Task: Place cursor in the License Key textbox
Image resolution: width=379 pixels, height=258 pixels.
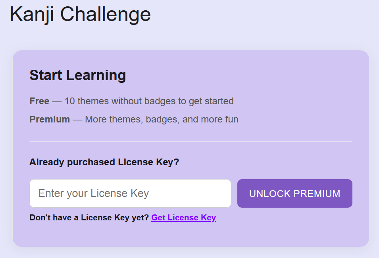Action: tap(130, 193)
